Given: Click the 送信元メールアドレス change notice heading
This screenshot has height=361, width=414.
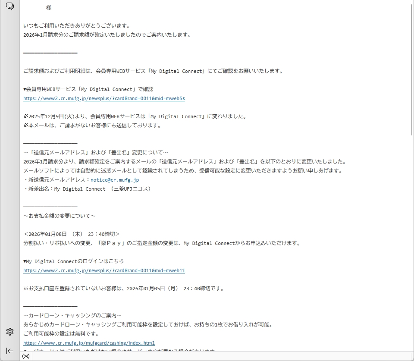Looking at the screenshot, I should coord(95,152).
